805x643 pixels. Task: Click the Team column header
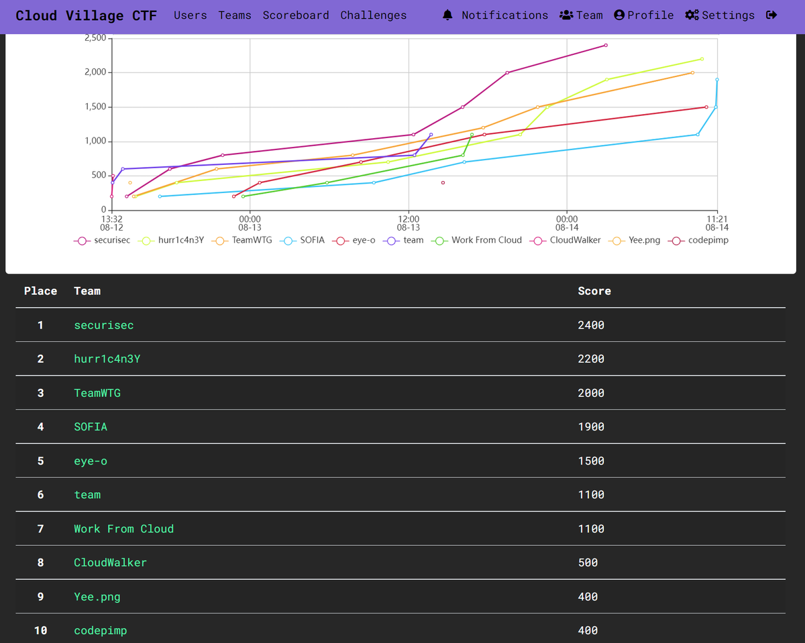tap(87, 291)
